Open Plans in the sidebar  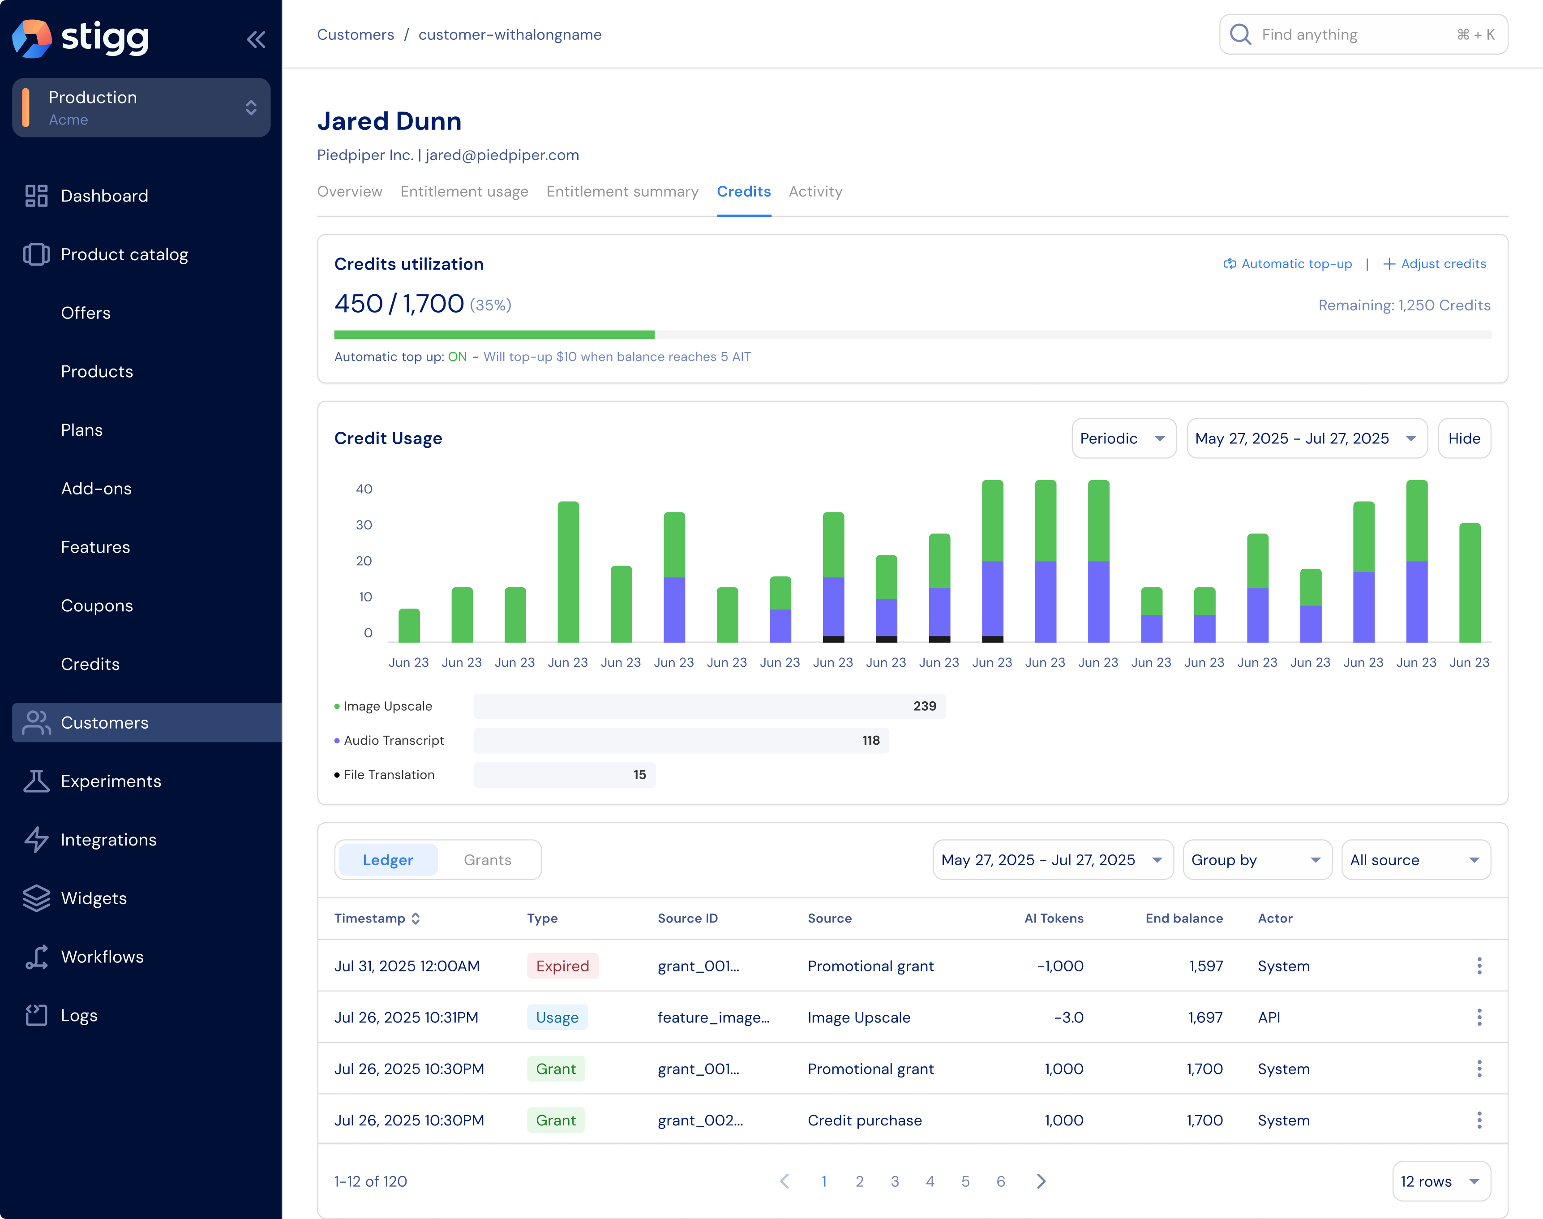(x=82, y=429)
